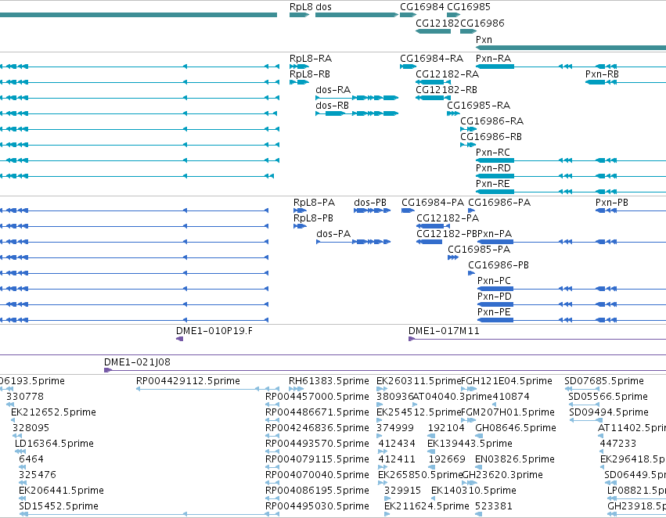
Task: Click the Pxn-PE protein label
Action: pos(494,313)
